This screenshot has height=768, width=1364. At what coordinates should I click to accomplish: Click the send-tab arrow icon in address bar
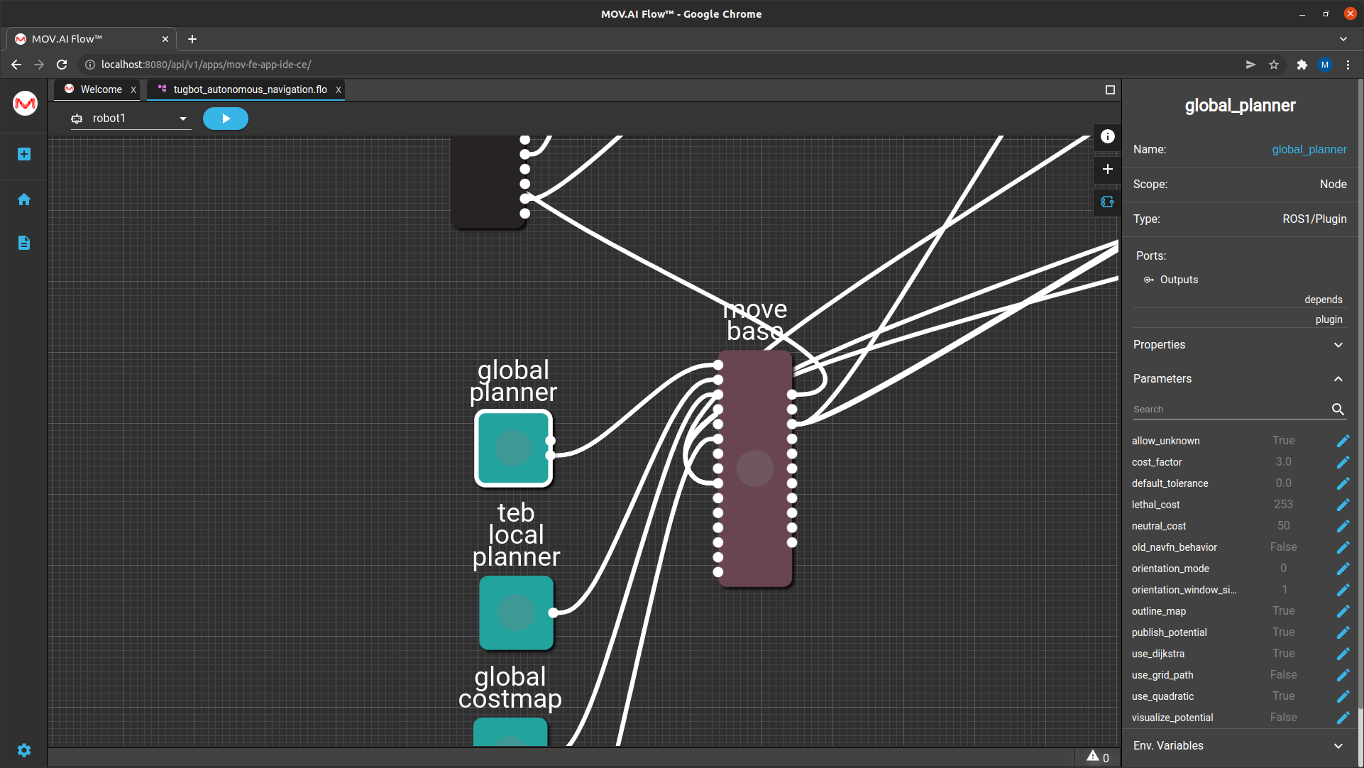point(1250,65)
